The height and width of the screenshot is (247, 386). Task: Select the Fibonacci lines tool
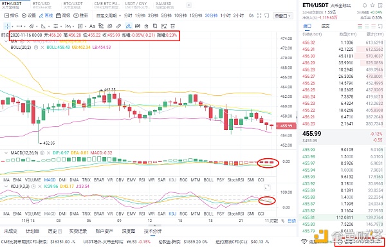(55, 26)
